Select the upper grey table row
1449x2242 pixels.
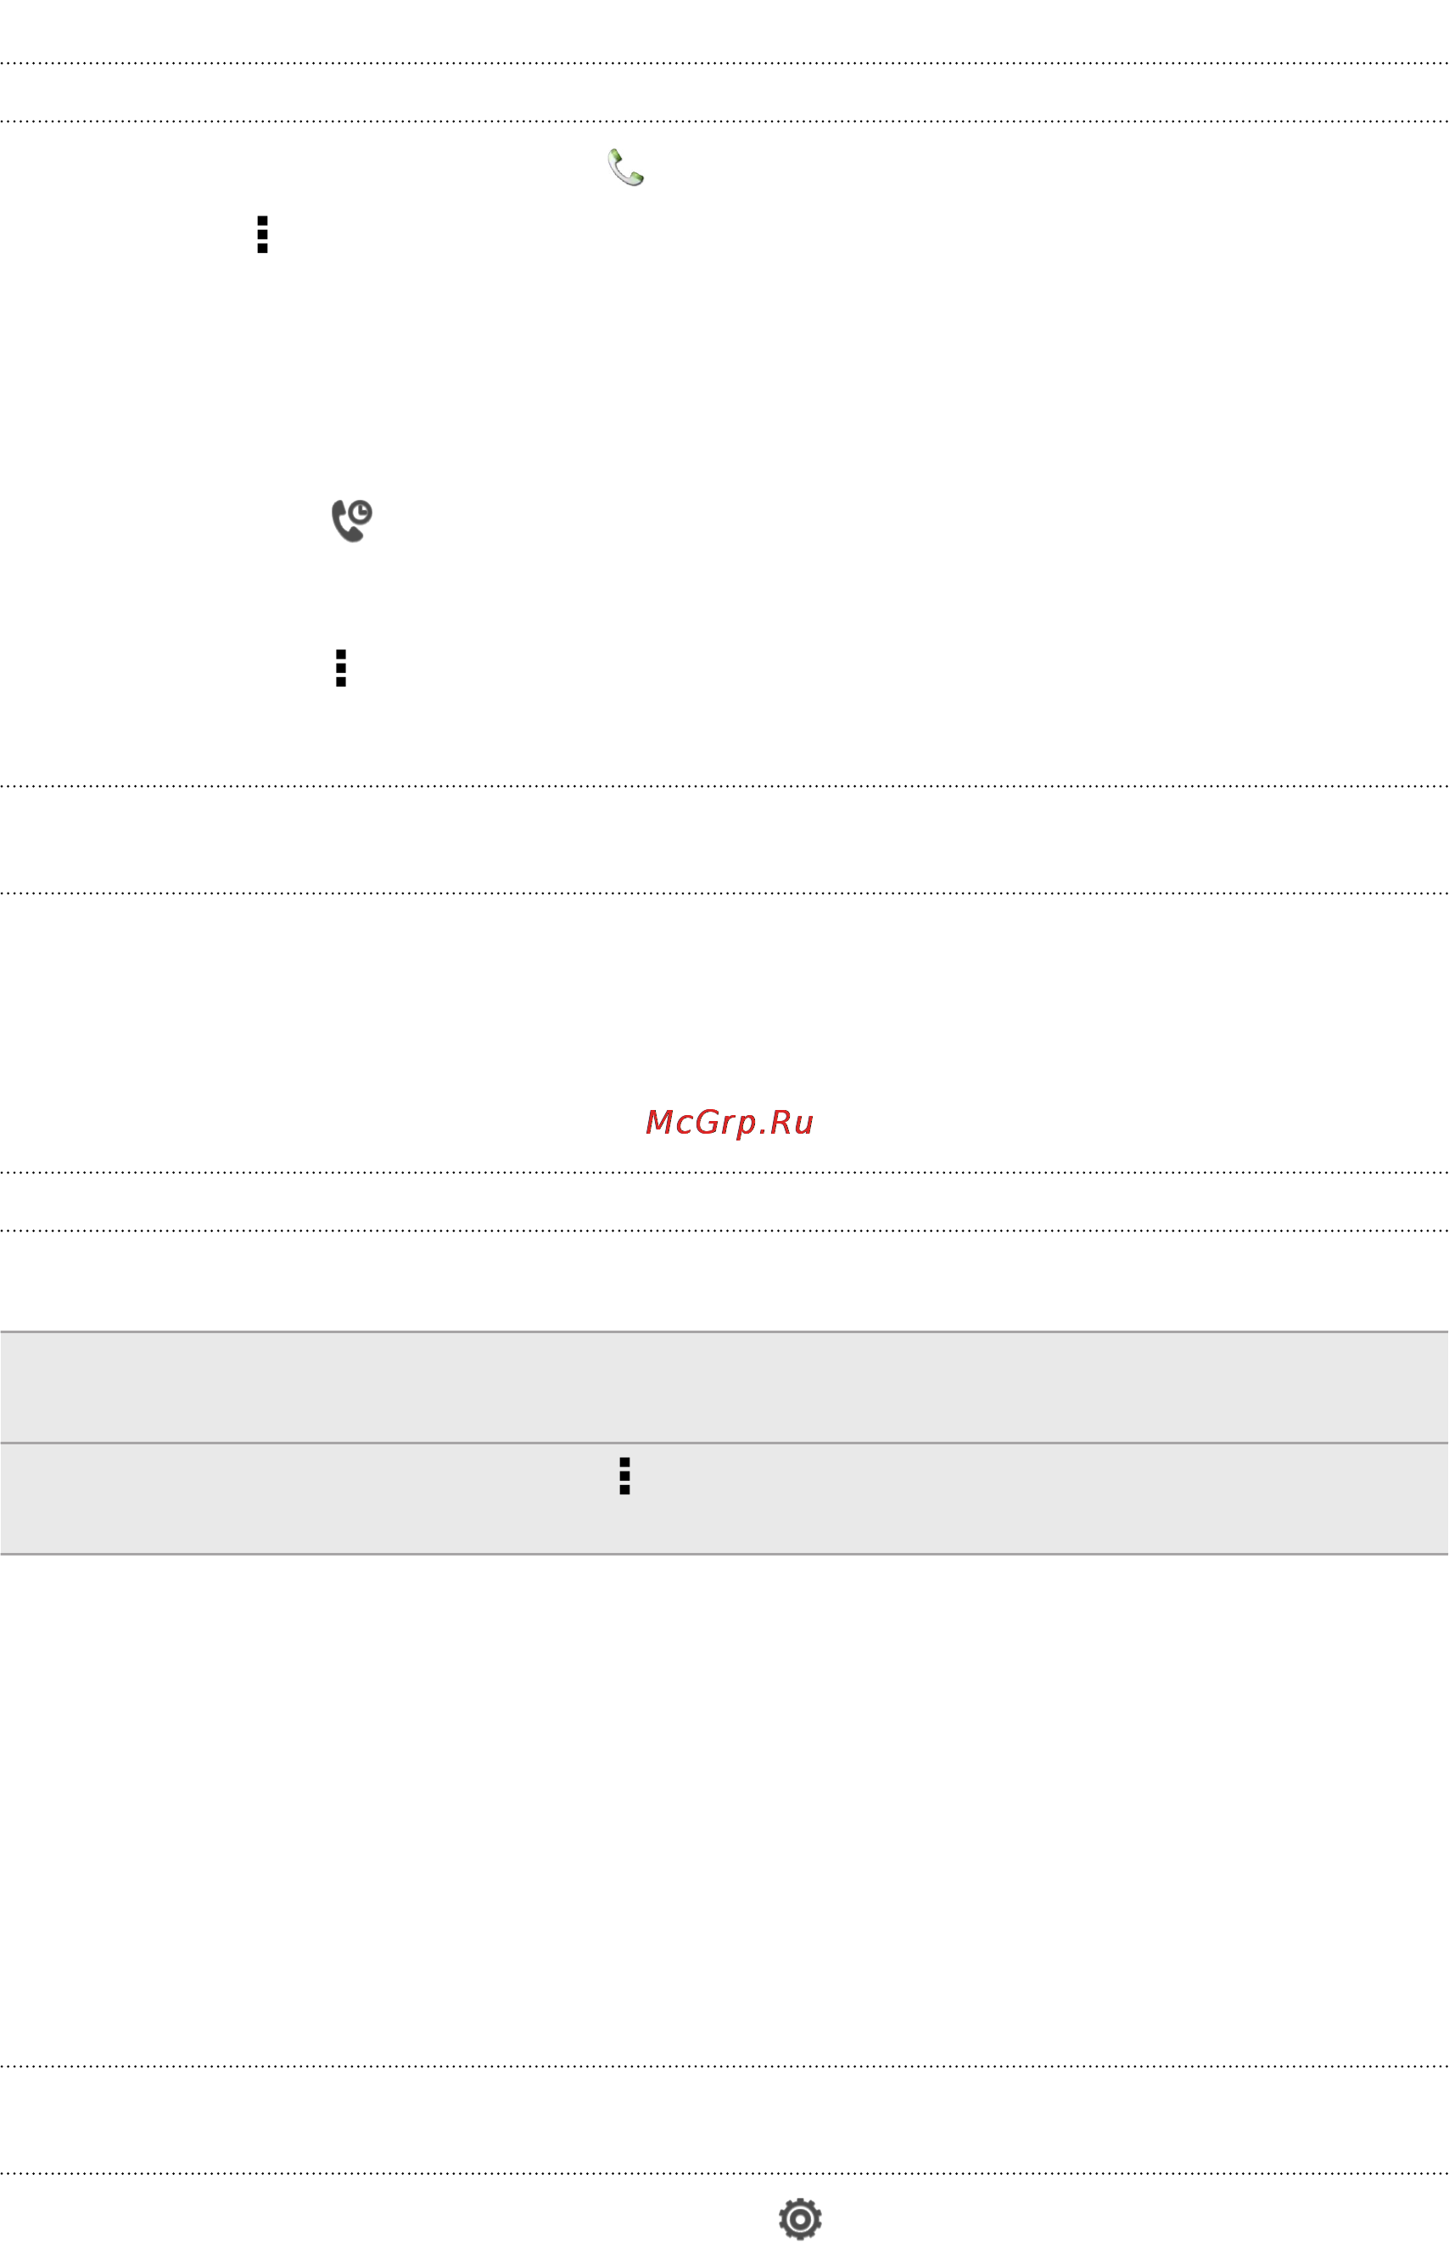coord(724,1387)
